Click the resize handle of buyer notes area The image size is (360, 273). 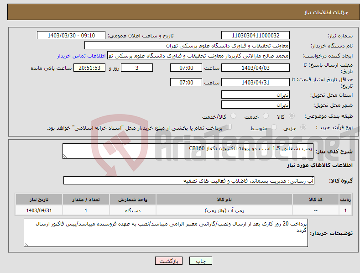26,244
